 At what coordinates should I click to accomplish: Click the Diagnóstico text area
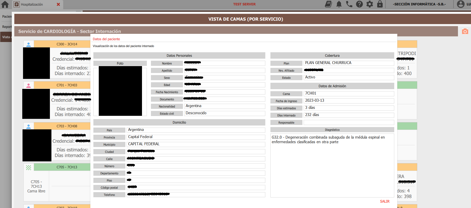point(332,165)
